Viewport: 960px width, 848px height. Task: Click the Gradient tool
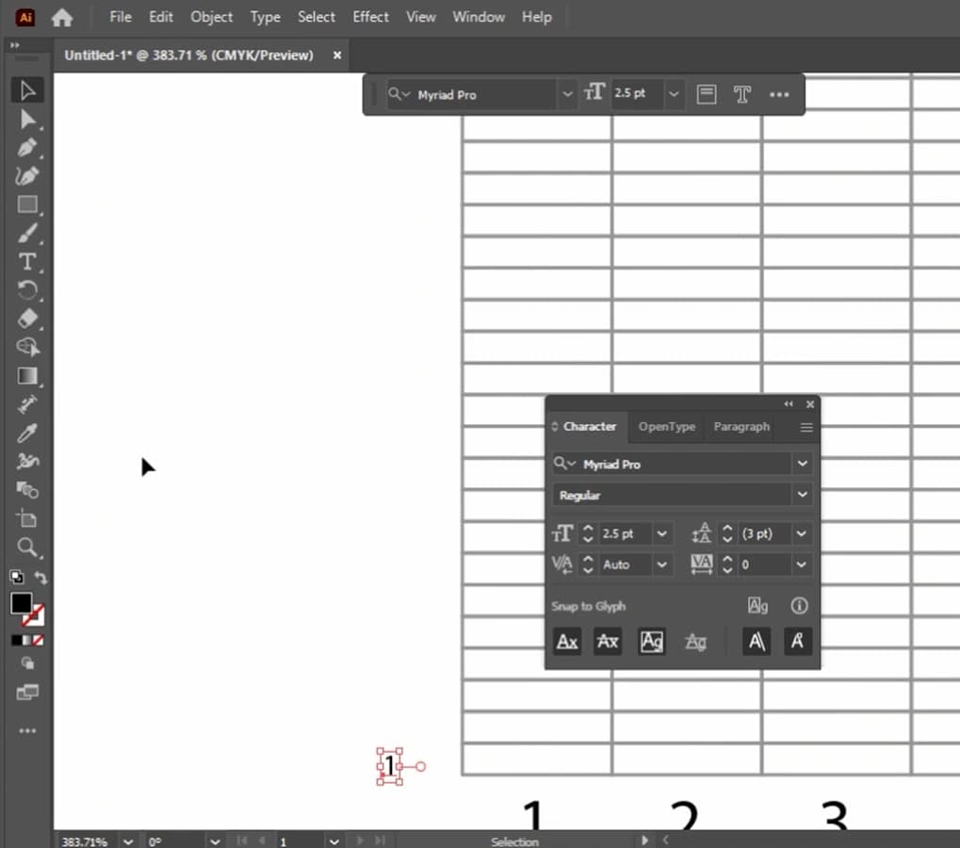click(x=27, y=376)
